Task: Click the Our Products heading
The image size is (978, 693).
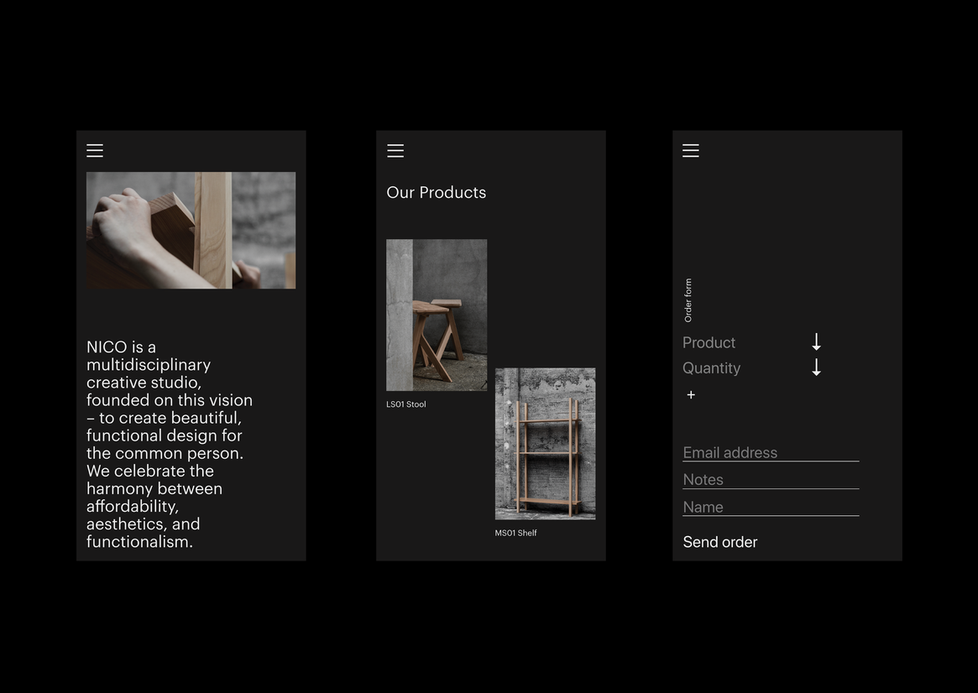Action: point(436,192)
